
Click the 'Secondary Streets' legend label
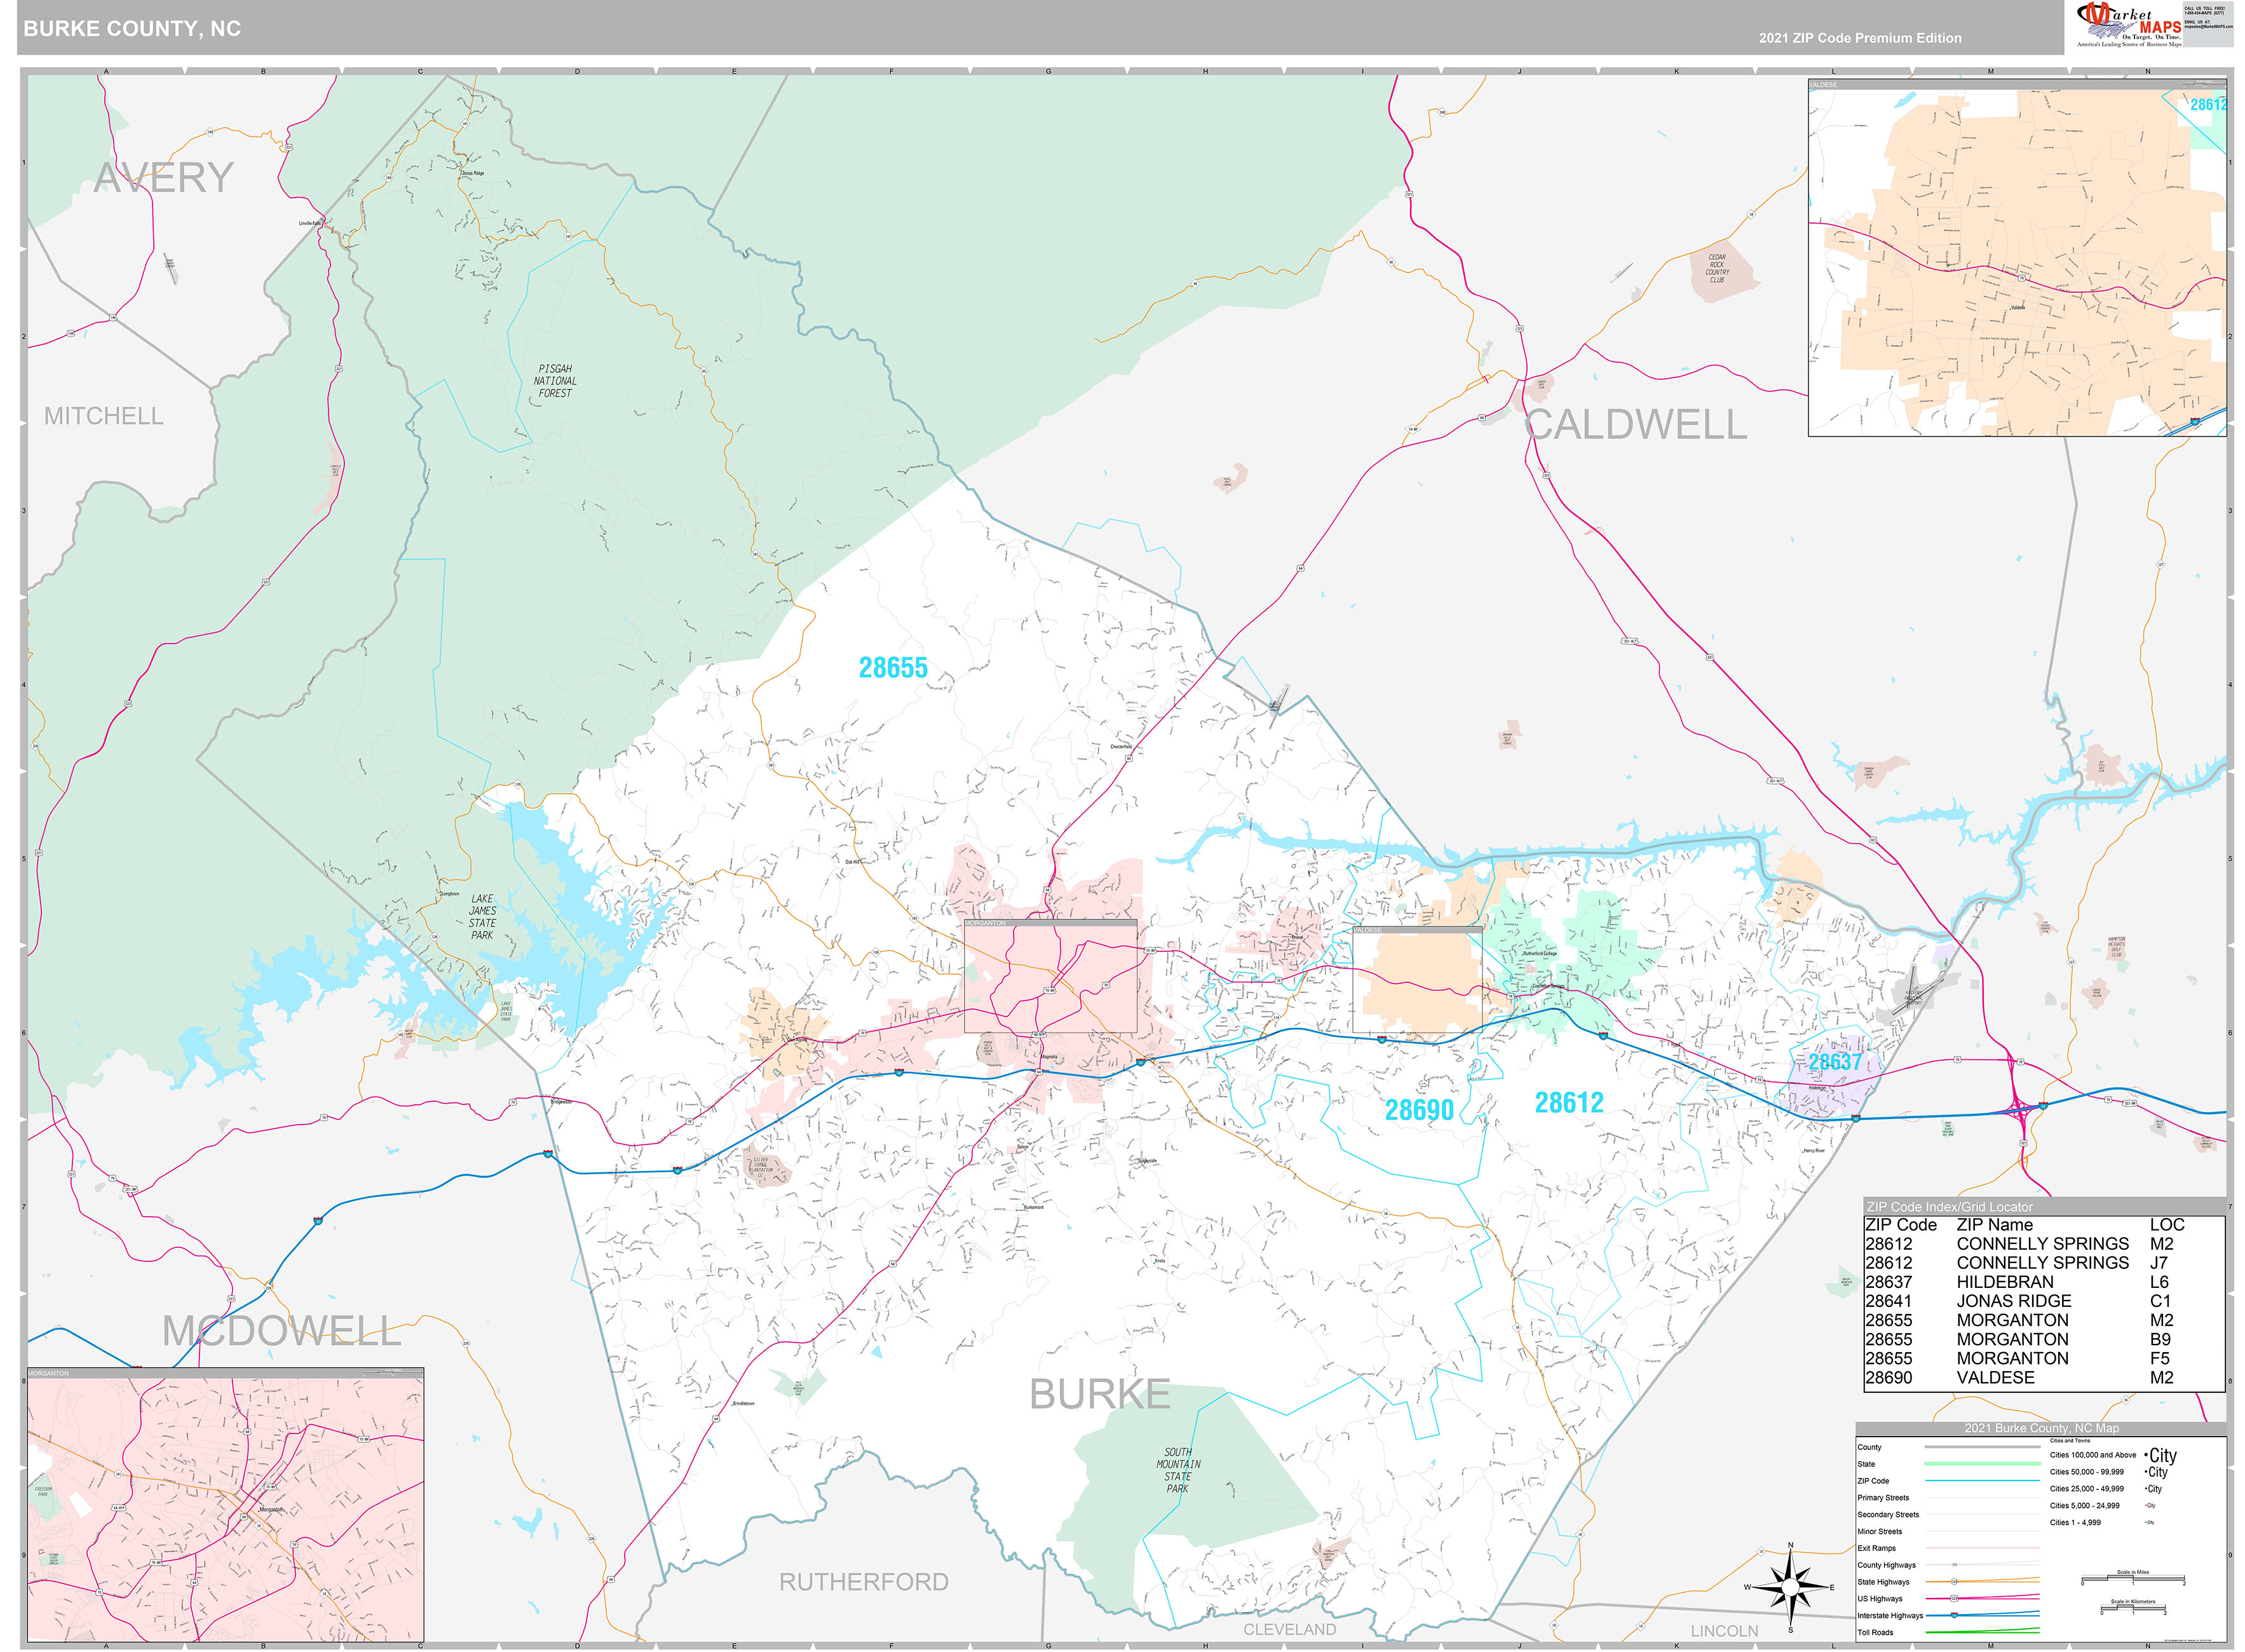click(1888, 1515)
